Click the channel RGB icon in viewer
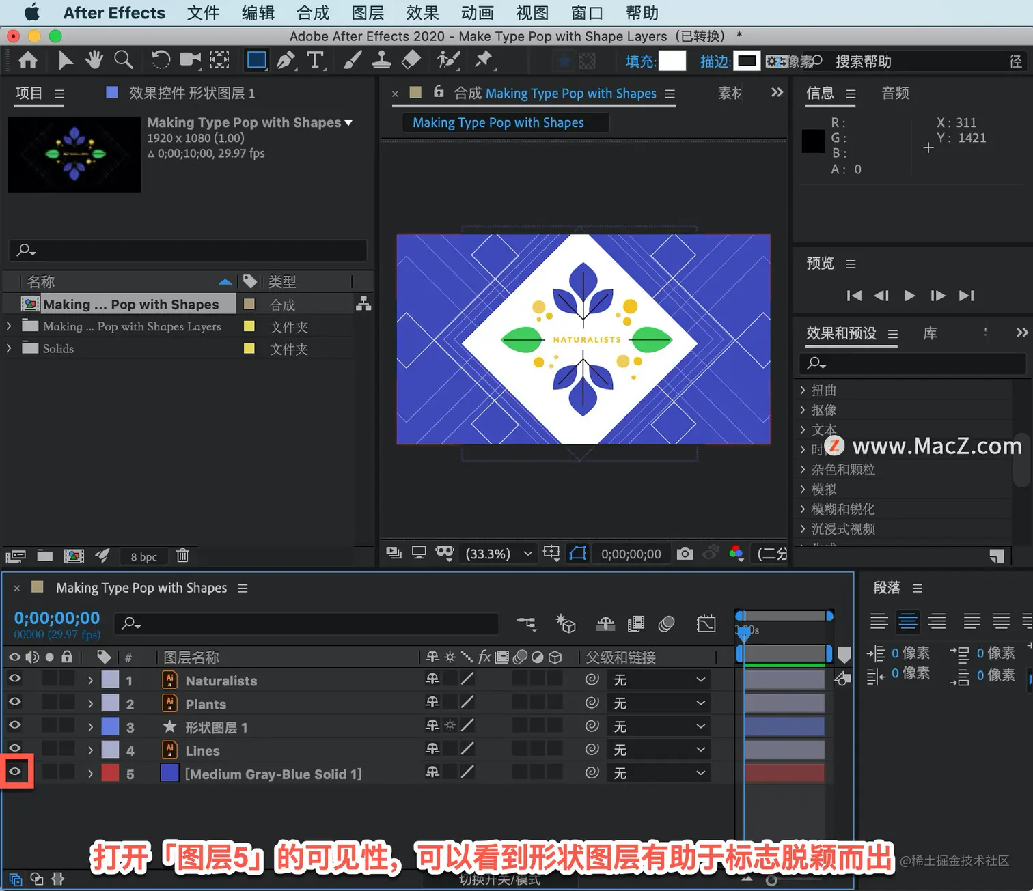This screenshot has height=891, width=1033. (736, 554)
